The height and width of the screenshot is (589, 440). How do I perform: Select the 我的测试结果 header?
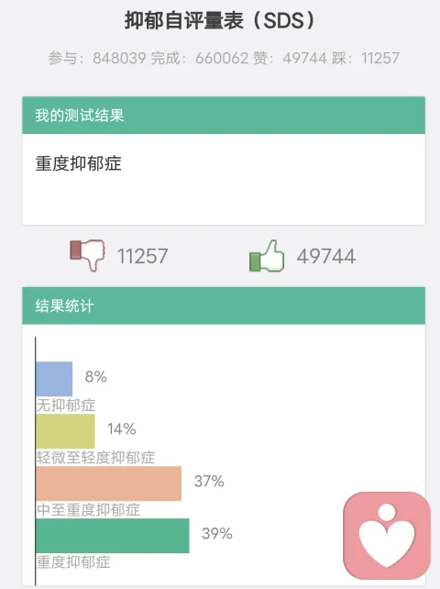224,115
